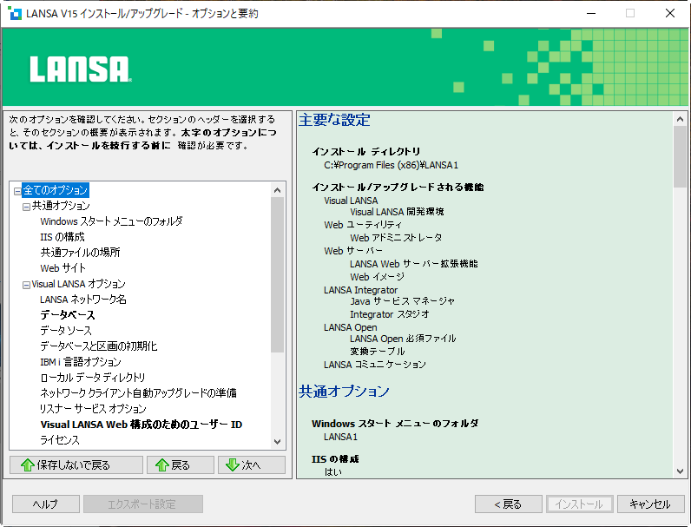This screenshot has width=691, height=527.
Task: Click the install path C:¥Program Files (x86)¥LANSA1
Action: (392, 165)
